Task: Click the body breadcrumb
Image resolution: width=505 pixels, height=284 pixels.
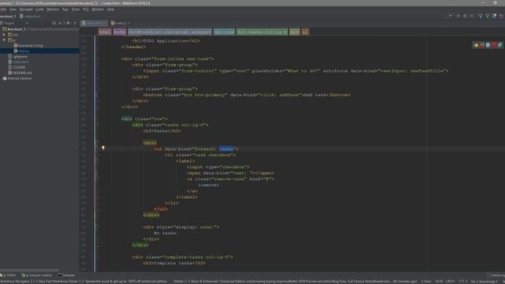Action: tap(119, 32)
